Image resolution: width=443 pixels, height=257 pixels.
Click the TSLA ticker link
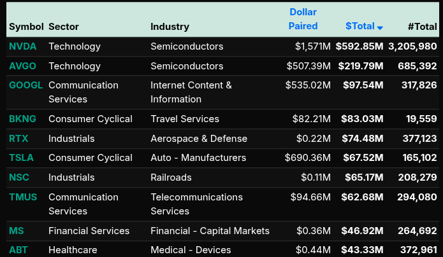tap(22, 158)
